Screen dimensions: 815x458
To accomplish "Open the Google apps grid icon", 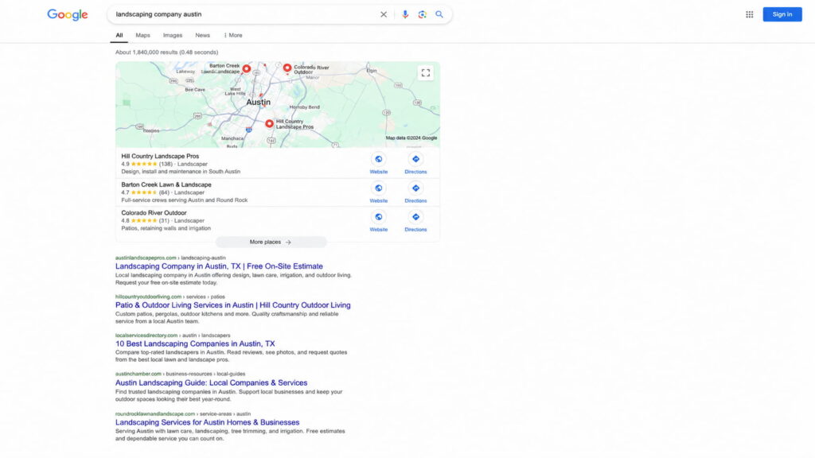I will click(750, 14).
